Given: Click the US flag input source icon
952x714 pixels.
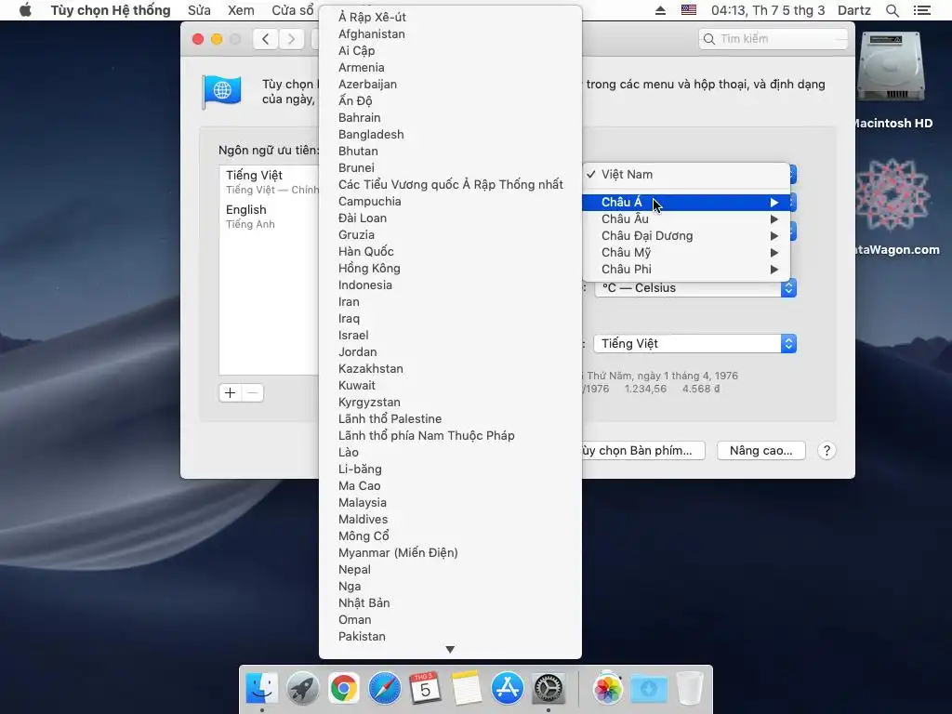Looking at the screenshot, I should [689, 9].
